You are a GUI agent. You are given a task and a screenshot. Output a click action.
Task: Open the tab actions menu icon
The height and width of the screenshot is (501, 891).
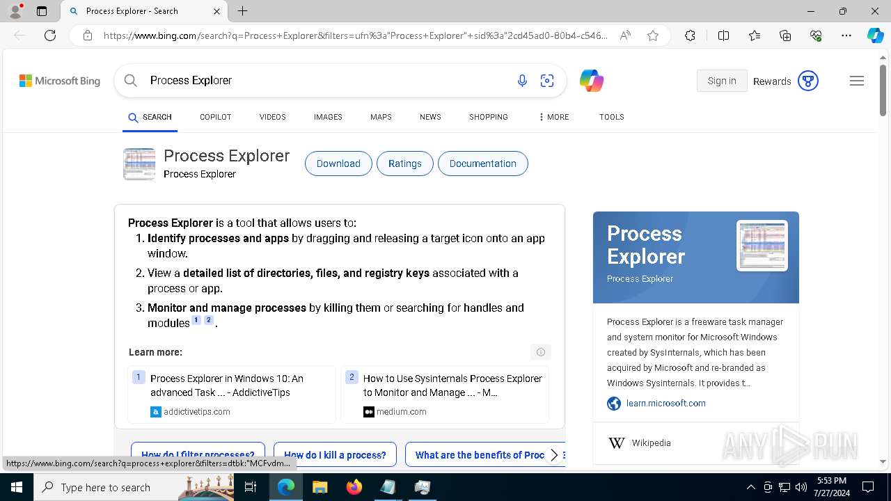(x=42, y=11)
